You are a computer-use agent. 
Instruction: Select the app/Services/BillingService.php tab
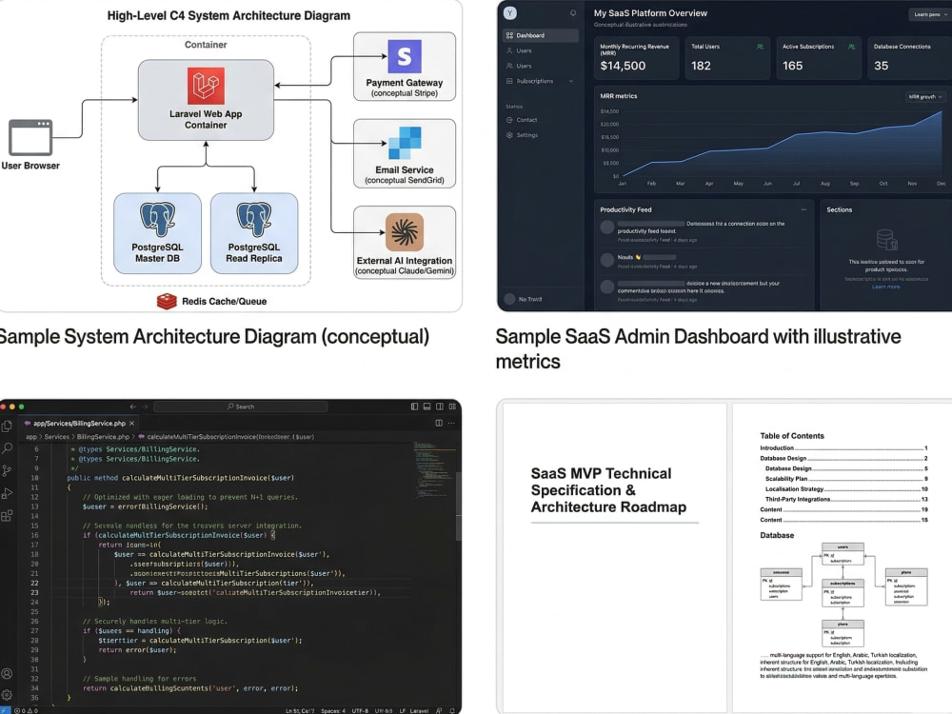(x=79, y=424)
